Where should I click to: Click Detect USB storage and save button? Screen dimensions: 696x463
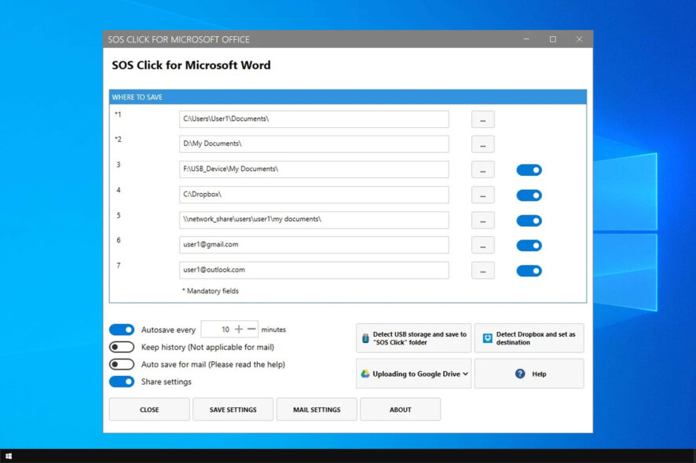tap(414, 338)
